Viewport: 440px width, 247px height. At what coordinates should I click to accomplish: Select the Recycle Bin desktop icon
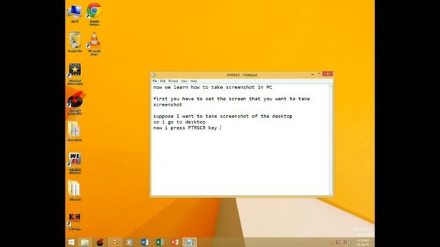point(75,43)
